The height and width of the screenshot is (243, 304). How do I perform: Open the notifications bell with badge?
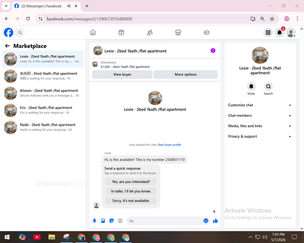point(280,32)
